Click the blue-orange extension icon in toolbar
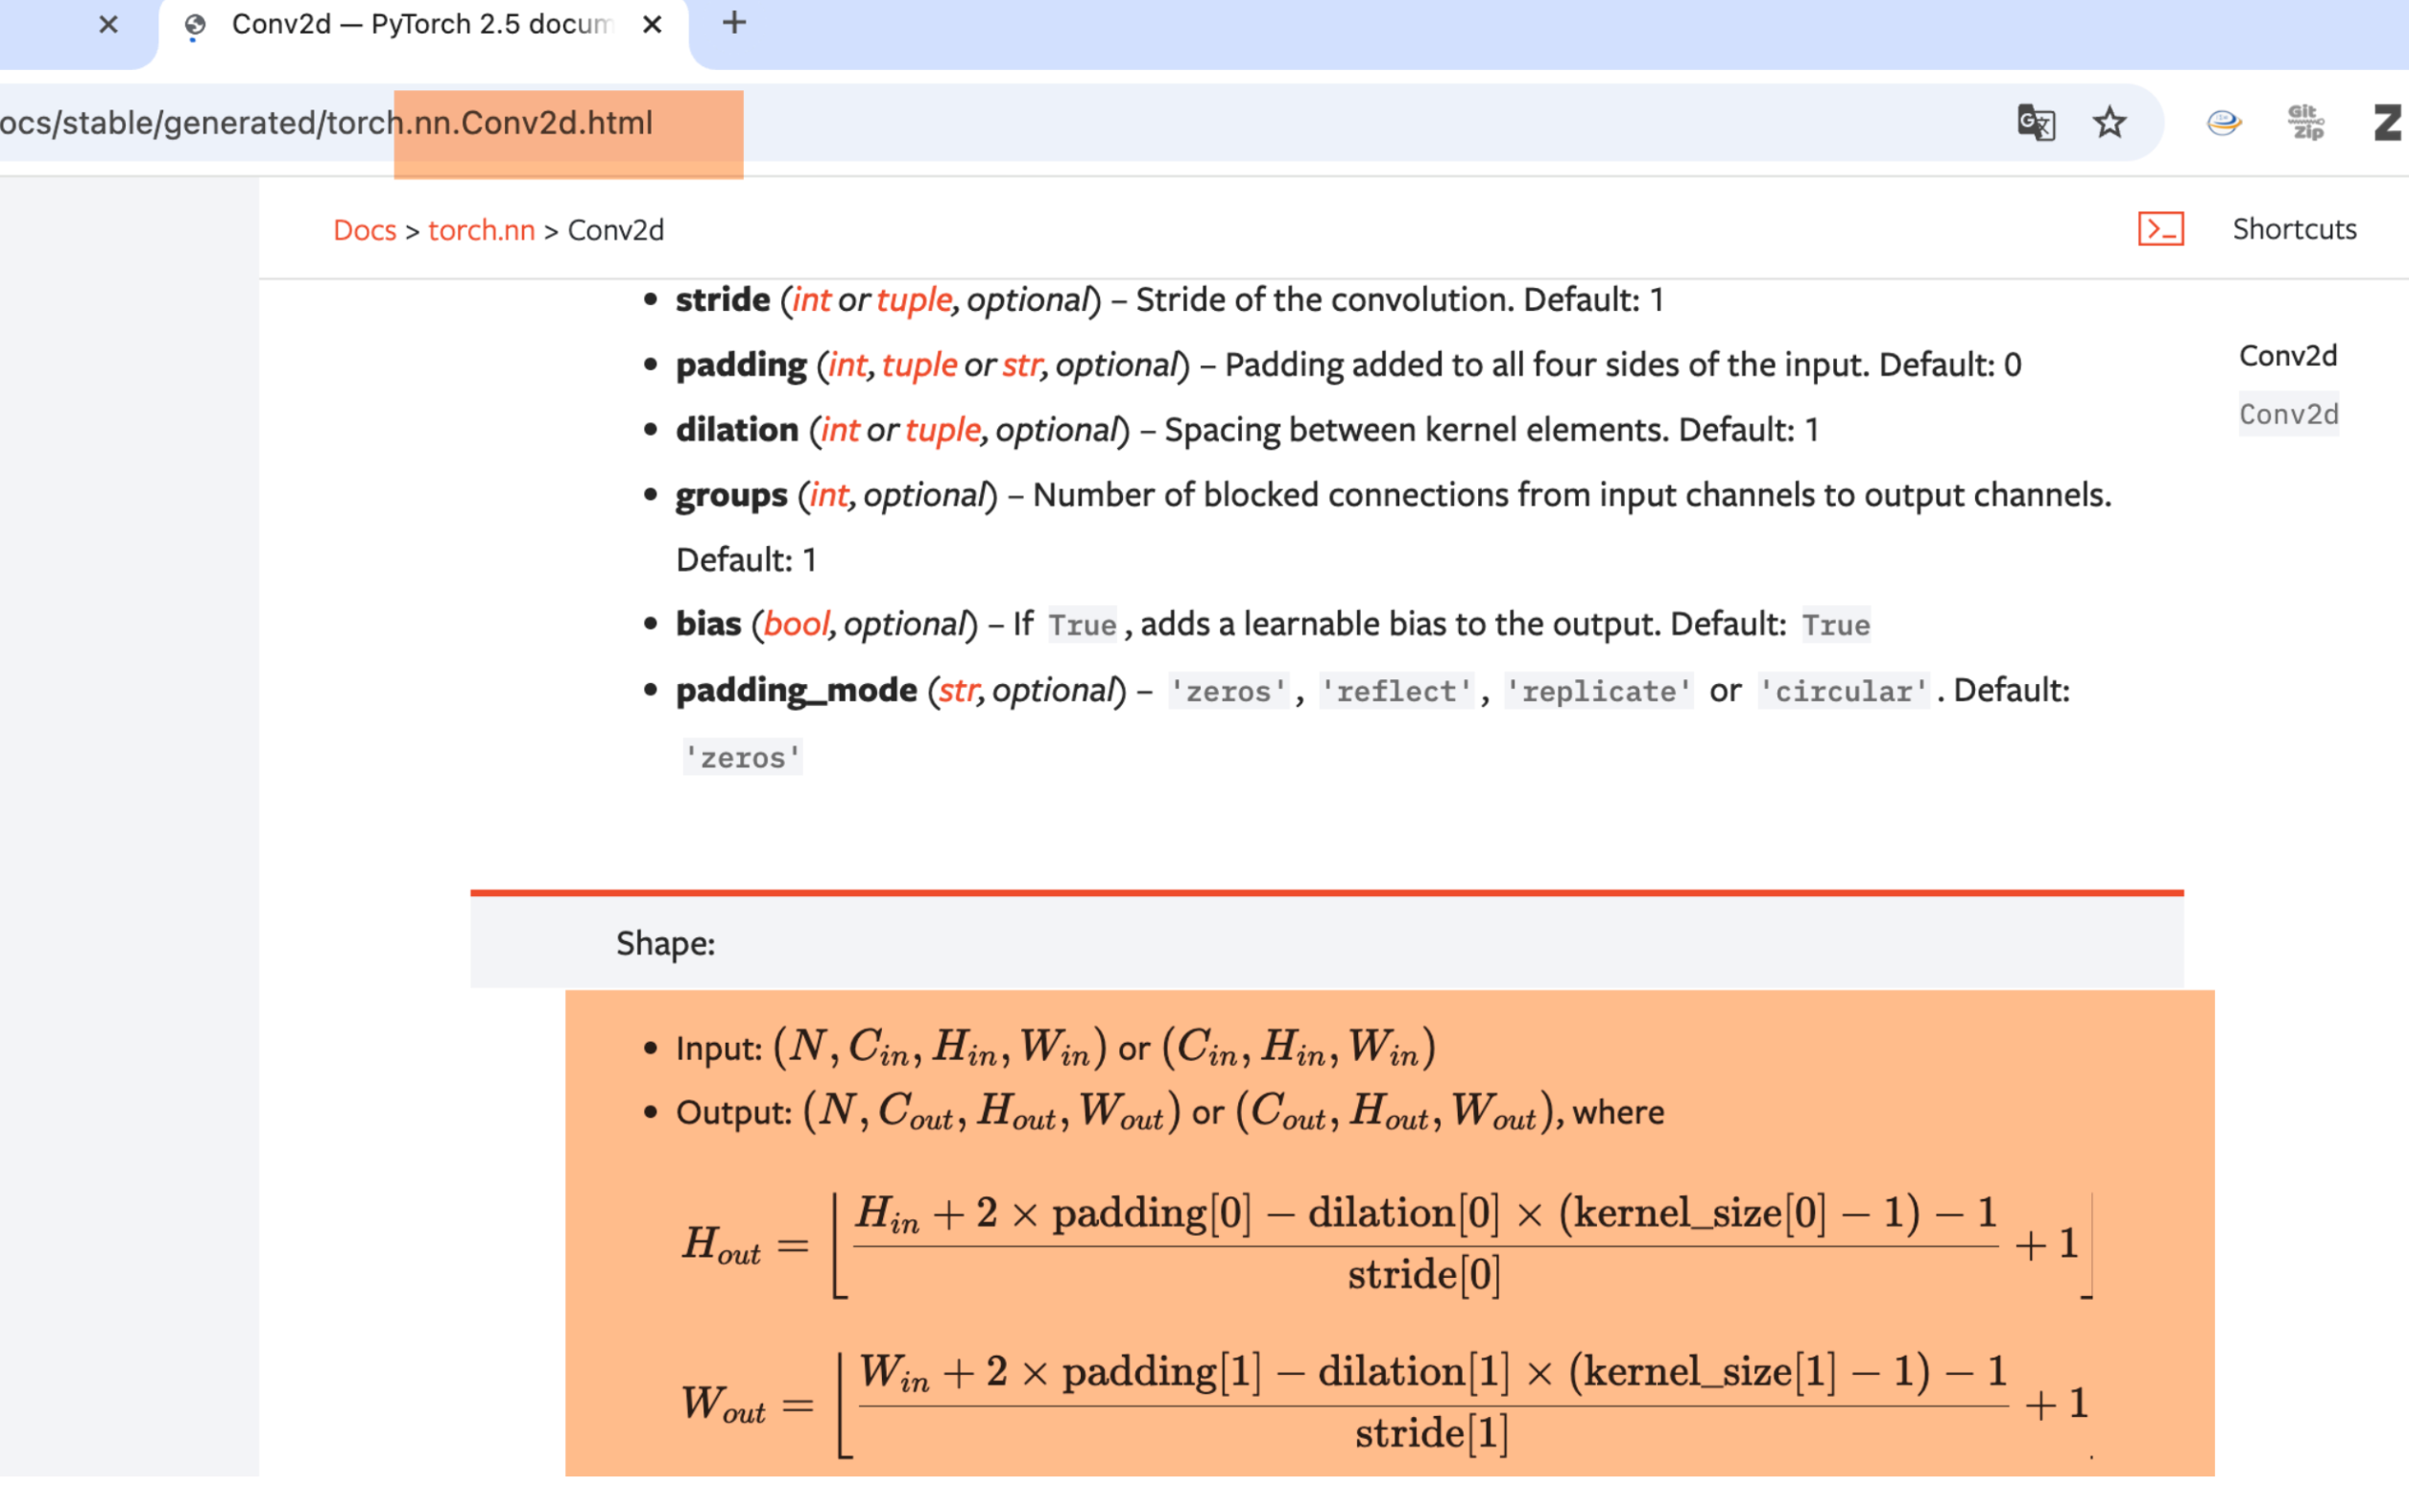 [x=2223, y=123]
